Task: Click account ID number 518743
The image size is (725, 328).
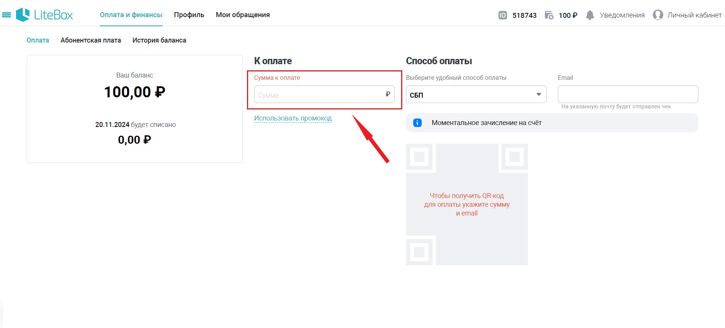Action: pos(524,15)
